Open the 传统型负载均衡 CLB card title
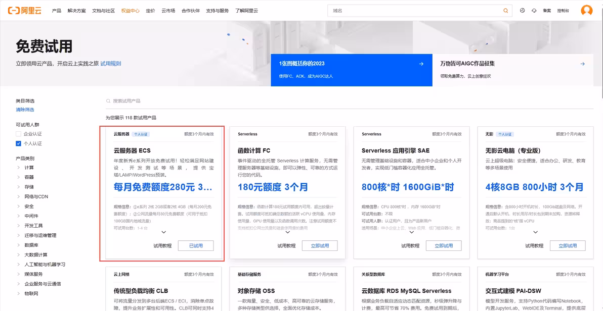The height and width of the screenshot is (311, 603). [x=141, y=291]
